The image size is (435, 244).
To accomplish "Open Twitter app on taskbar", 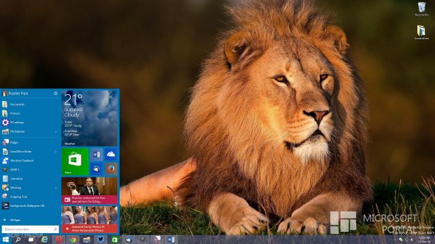I will [x=101, y=239].
